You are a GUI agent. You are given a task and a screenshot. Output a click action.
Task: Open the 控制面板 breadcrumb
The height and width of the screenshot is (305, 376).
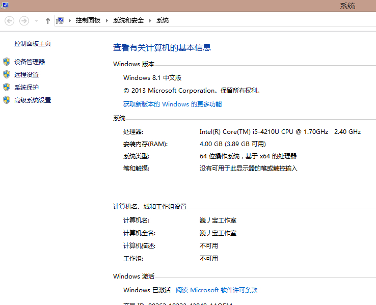pos(88,20)
